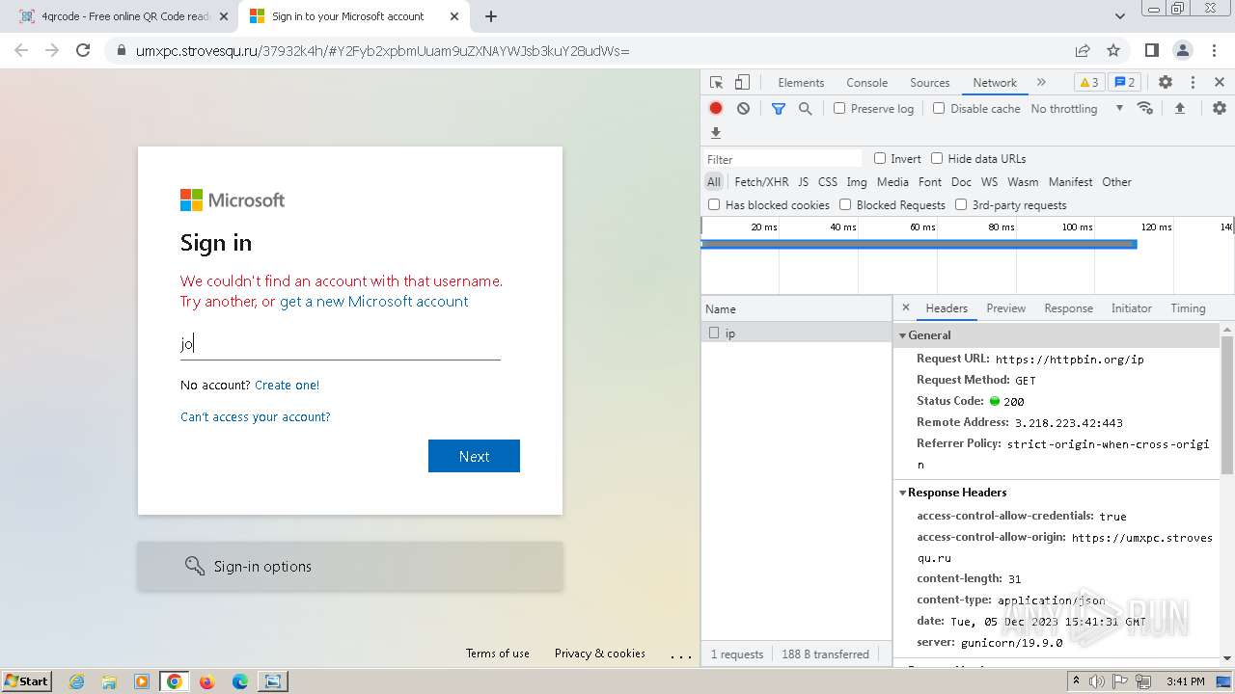The image size is (1235, 694).
Task: Click the username input field
Action: click(x=340, y=343)
